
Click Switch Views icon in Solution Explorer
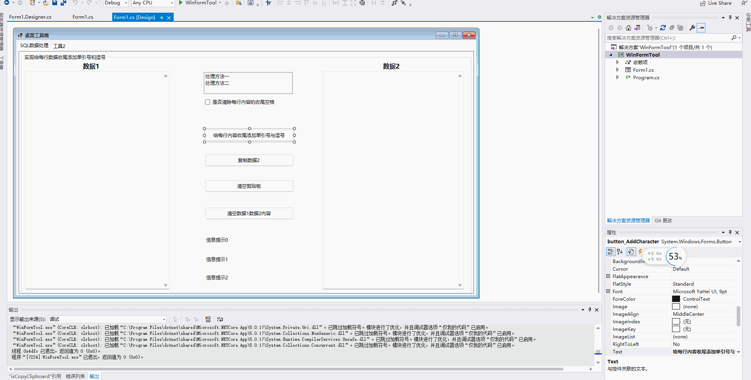click(x=637, y=28)
